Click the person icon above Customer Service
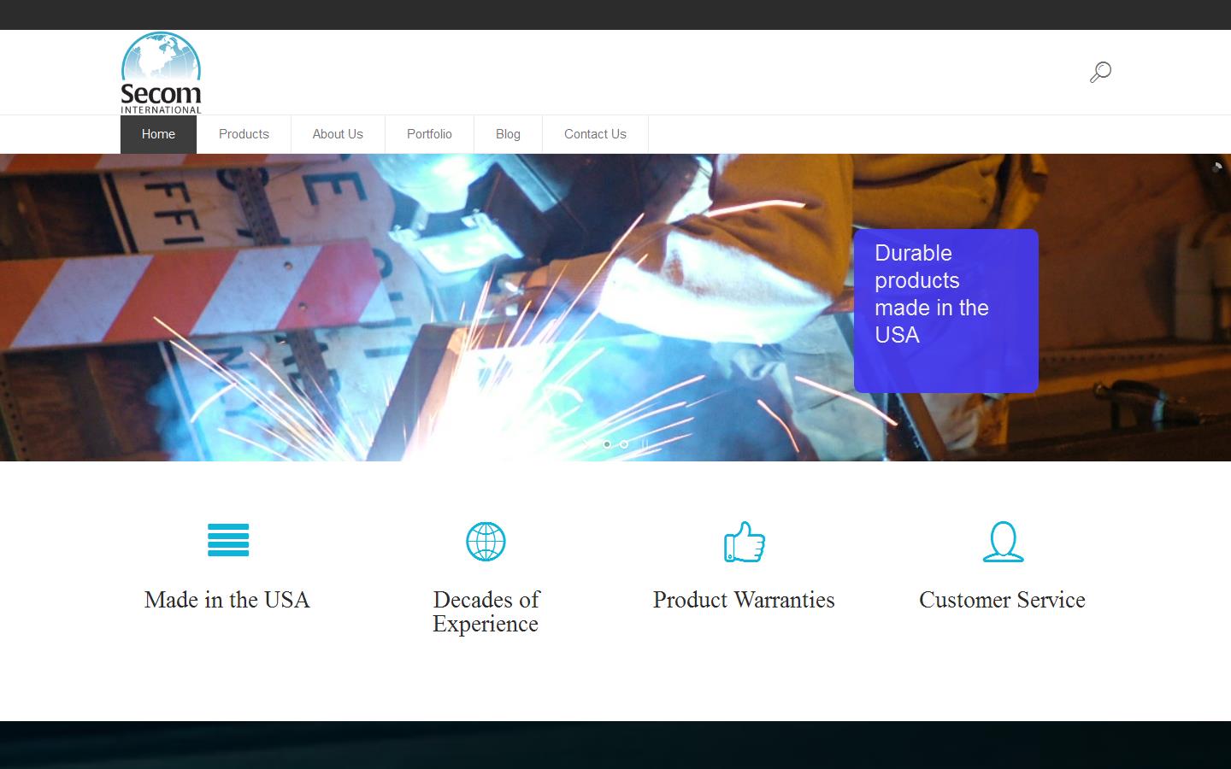This screenshot has height=769, width=1231. (x=1002, y=541)
